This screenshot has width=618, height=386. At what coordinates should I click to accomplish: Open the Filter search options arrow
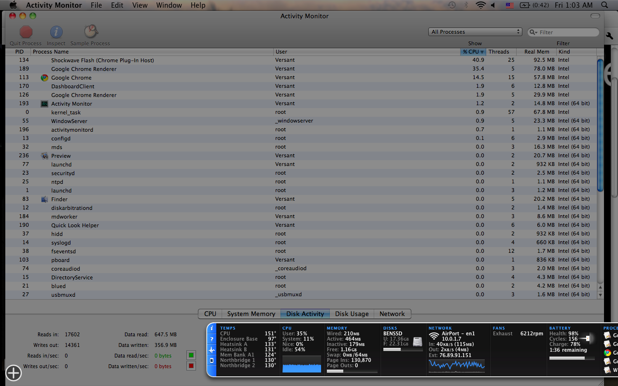[534, 32]
